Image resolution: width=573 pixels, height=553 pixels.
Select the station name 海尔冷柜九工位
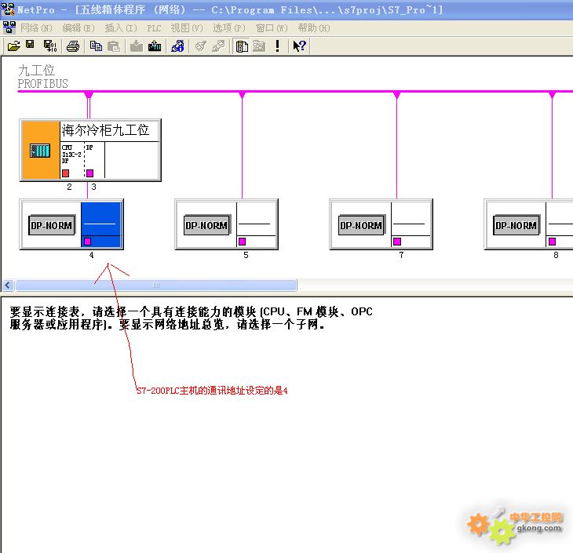(105, 130)
